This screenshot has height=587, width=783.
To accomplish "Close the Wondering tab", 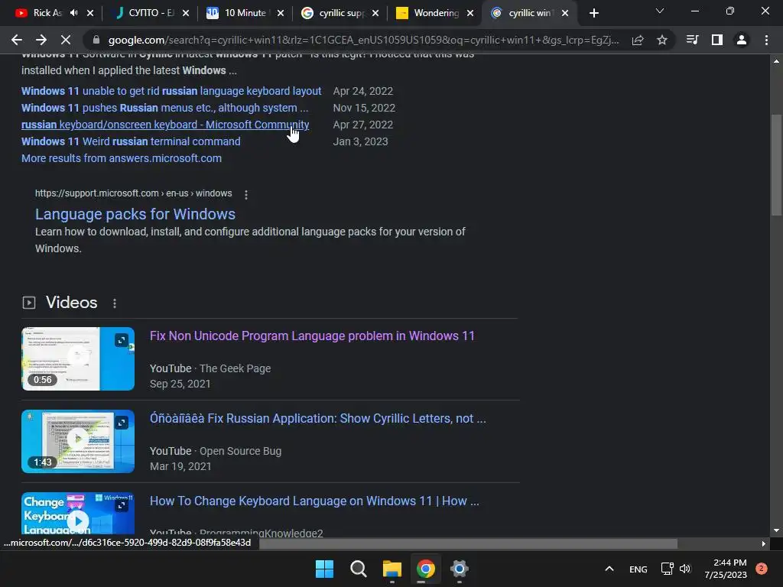I will [470, 13].
